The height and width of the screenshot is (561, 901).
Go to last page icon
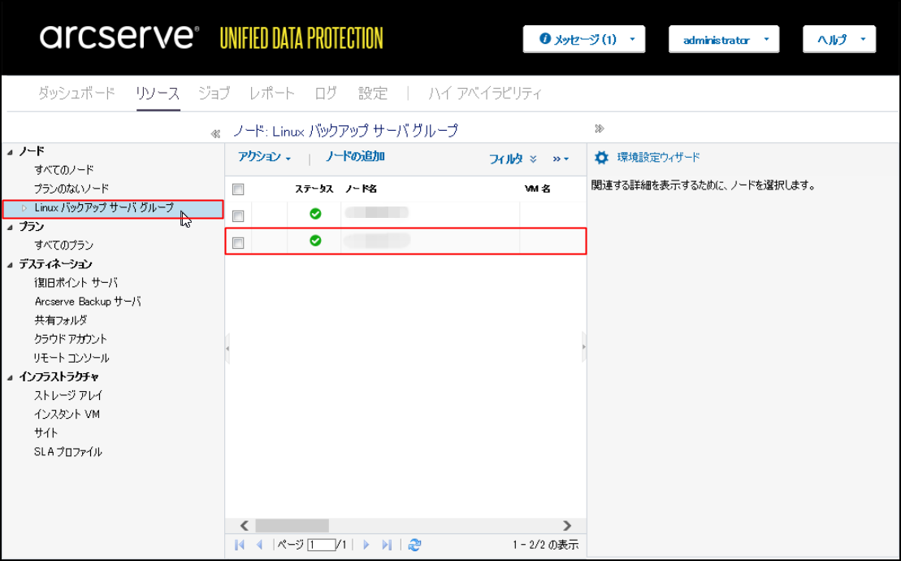click(x=387, y=545)
